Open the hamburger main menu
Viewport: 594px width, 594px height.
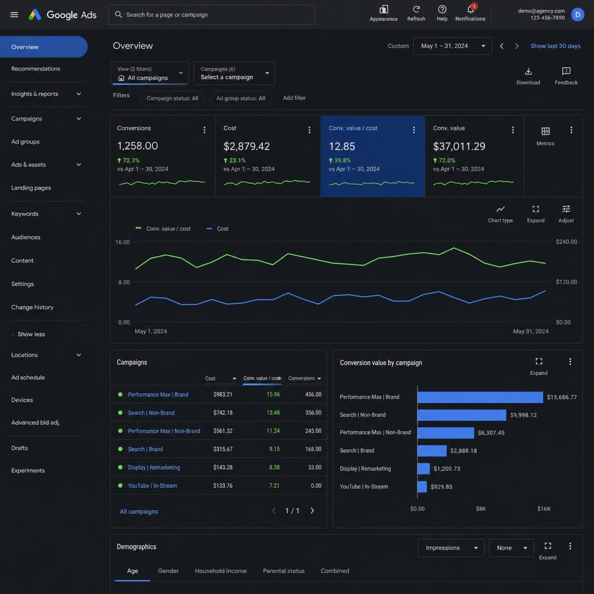click(14, 15)
